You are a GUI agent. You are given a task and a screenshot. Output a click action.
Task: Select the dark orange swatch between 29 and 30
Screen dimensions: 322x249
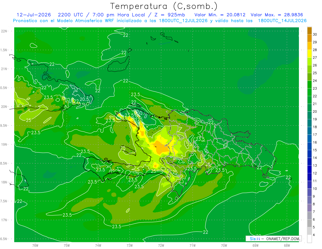click(309, 38)
